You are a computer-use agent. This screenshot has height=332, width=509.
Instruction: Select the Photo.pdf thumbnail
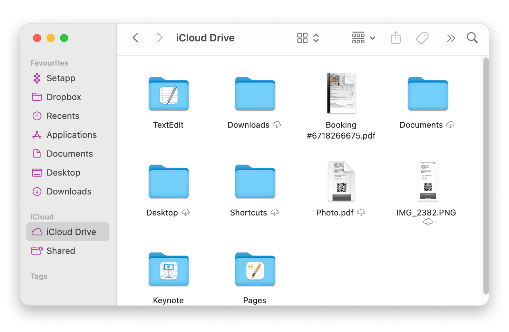coord(341,181)
